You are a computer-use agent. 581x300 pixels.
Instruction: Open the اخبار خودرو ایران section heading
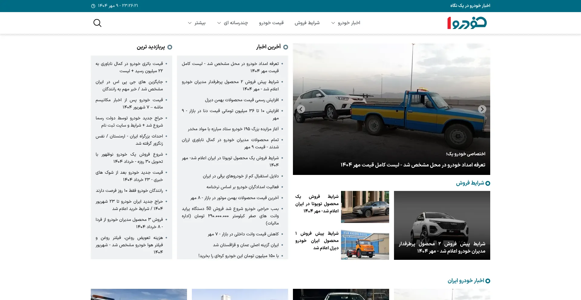466,281
